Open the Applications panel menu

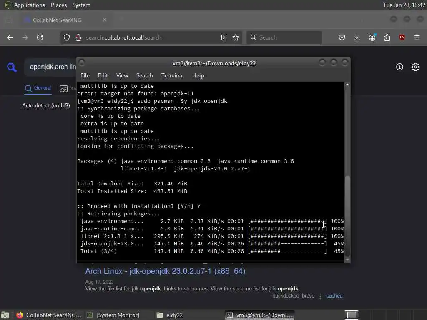[x=30, y=5]
